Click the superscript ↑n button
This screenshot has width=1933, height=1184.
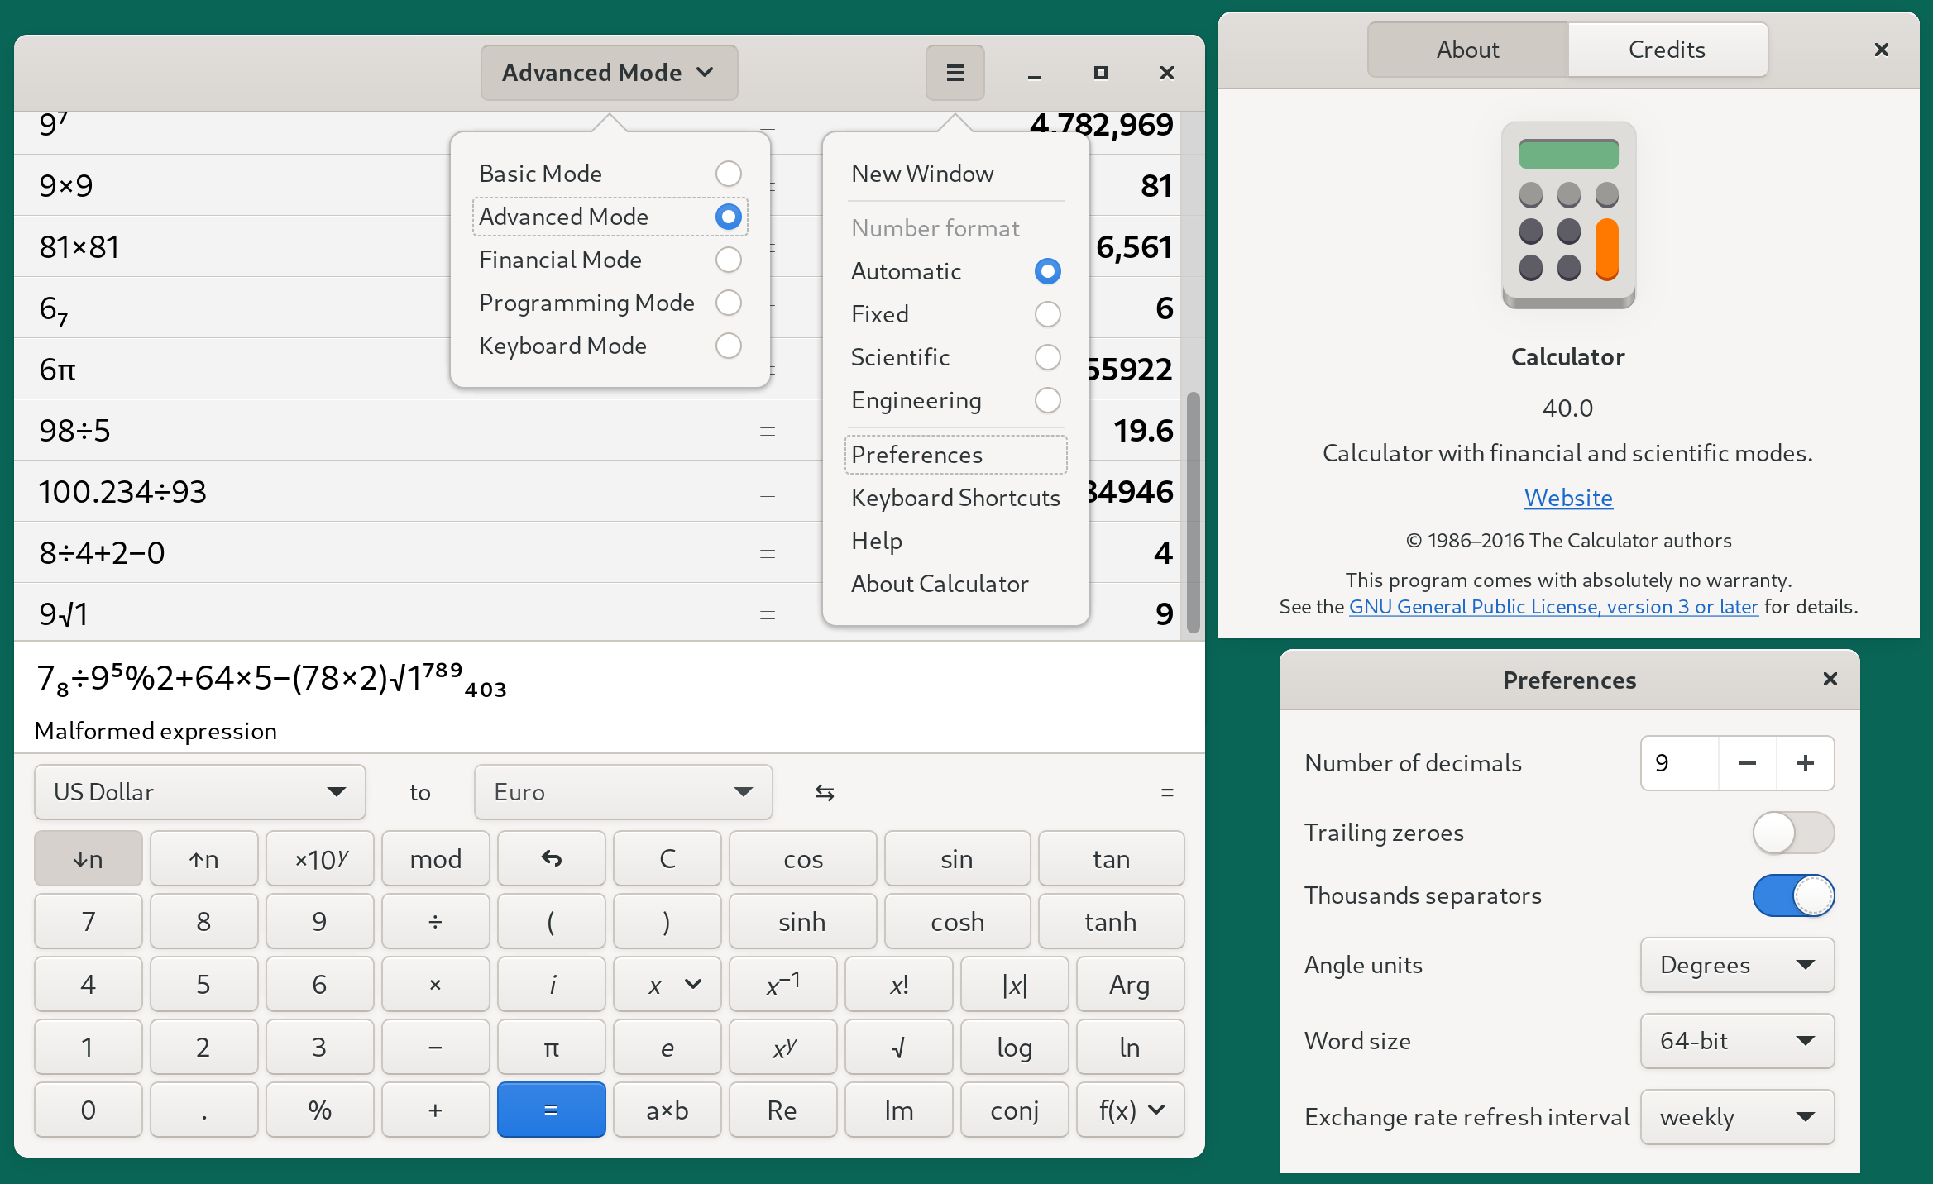[204, 859]
